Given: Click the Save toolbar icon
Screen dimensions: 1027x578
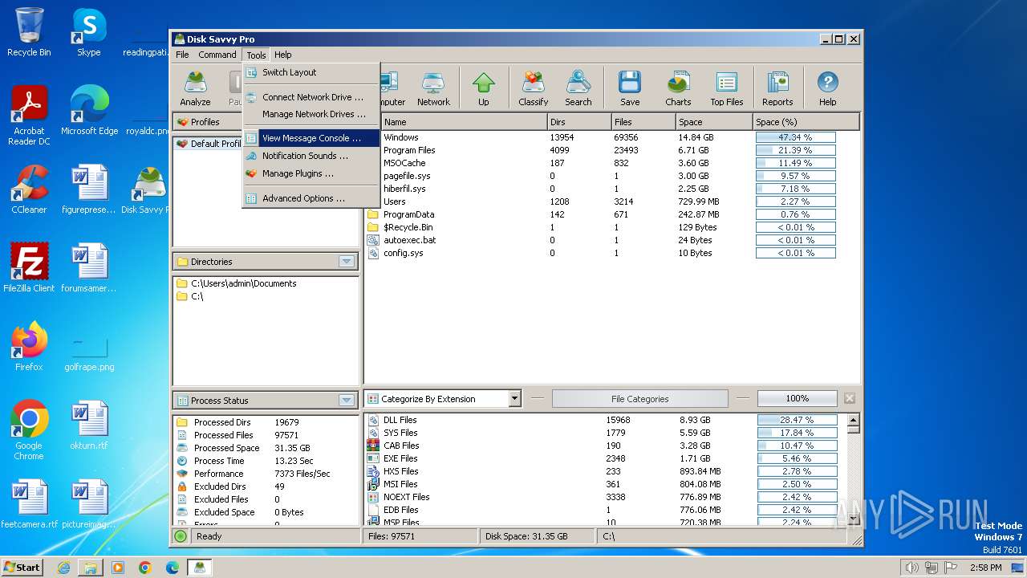Looking at the screenshot, I should tap(630, 88).
